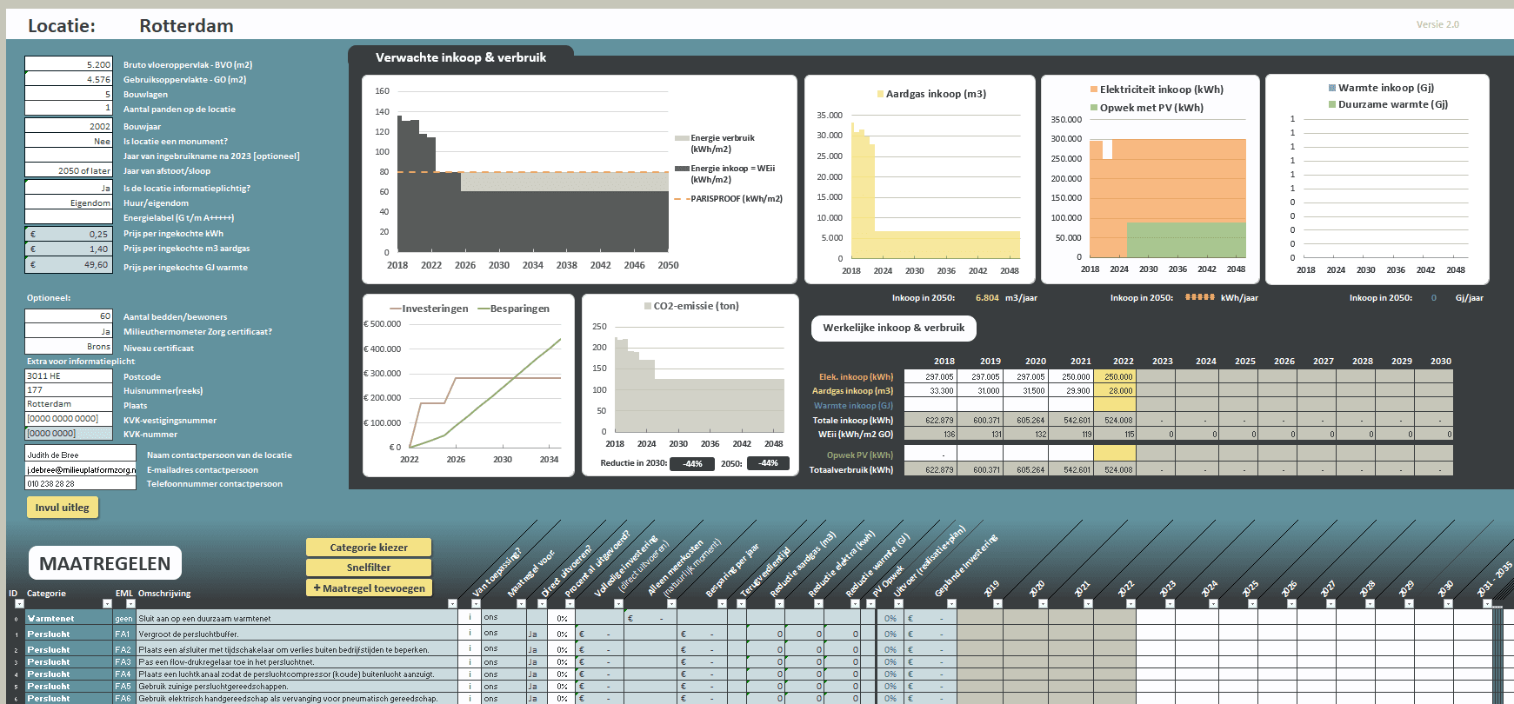1514x704 pixels.
Task: Click the 'Rotterdam' location title
Action: tap(186, 26)
